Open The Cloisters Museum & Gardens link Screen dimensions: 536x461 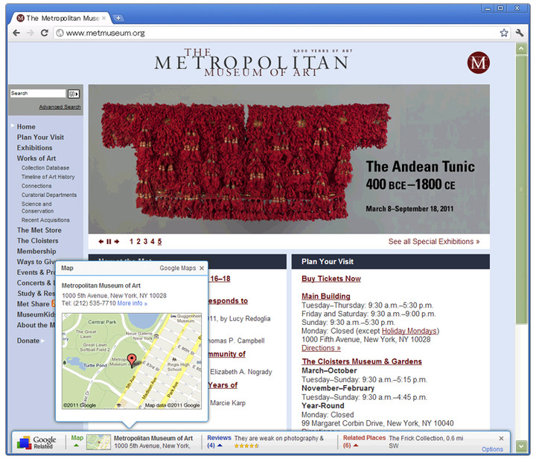tap(362, 361)
